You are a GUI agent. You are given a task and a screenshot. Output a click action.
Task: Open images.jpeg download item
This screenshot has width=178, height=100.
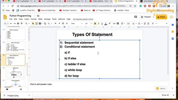tap(13, 96)
